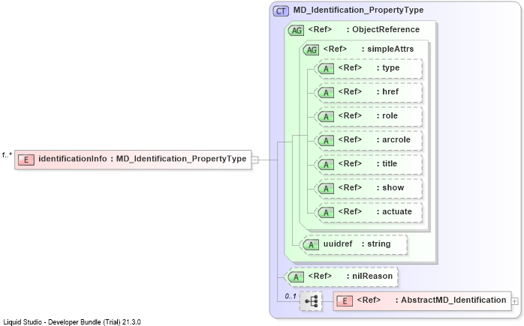The width and height of the screenshot is (524, 326).
Task: Select the role attribute reference
Action: tap(370, 116)
